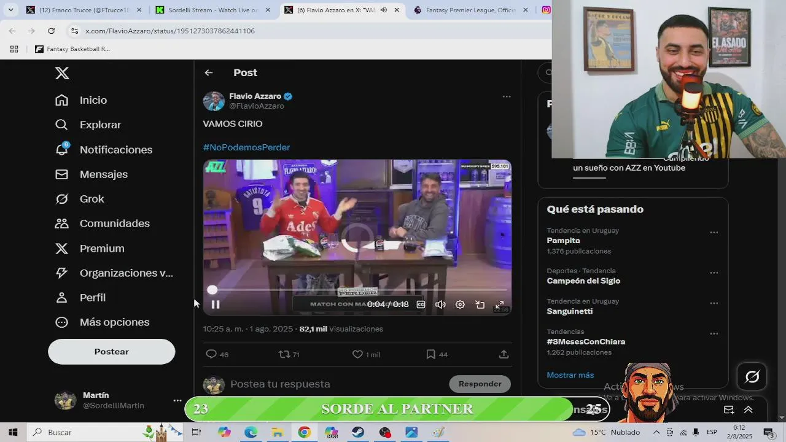Open the post's three-dot options menu
The width and height of the screenshot is (786, 442).
(x=507, y=96)
